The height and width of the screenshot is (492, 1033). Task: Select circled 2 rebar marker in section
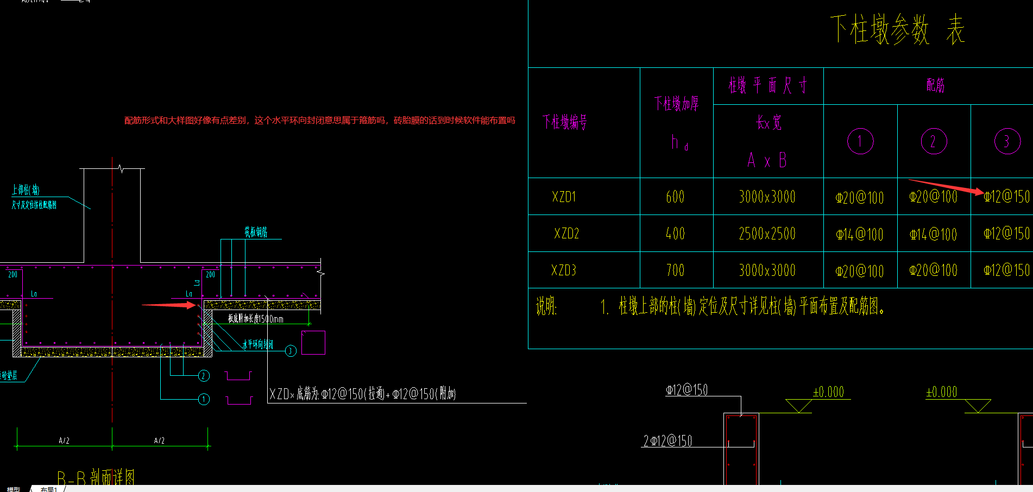pos(204,376)
